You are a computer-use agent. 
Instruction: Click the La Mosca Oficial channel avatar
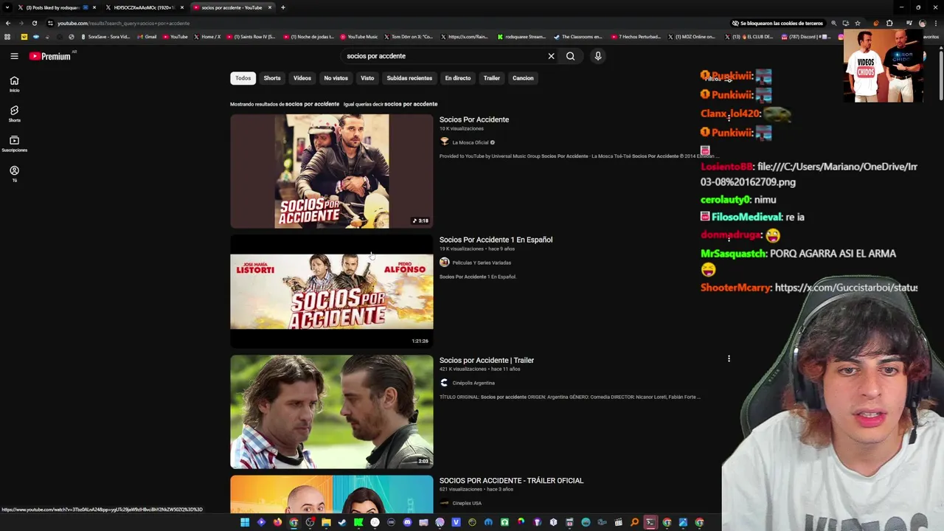444,142
